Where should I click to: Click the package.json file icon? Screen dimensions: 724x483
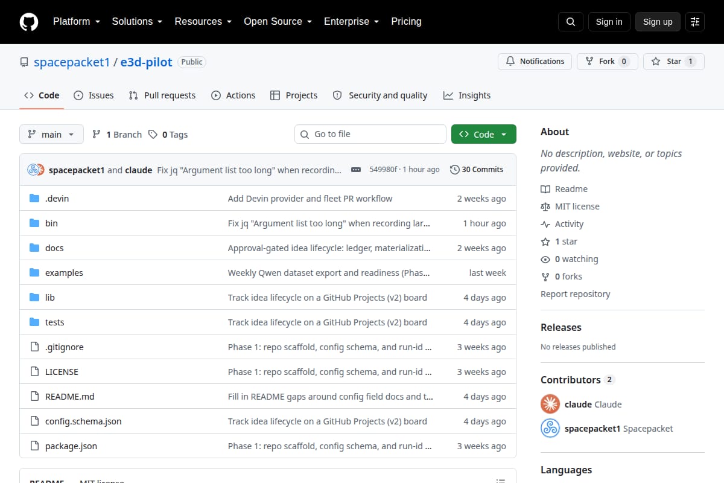[34, 446]
